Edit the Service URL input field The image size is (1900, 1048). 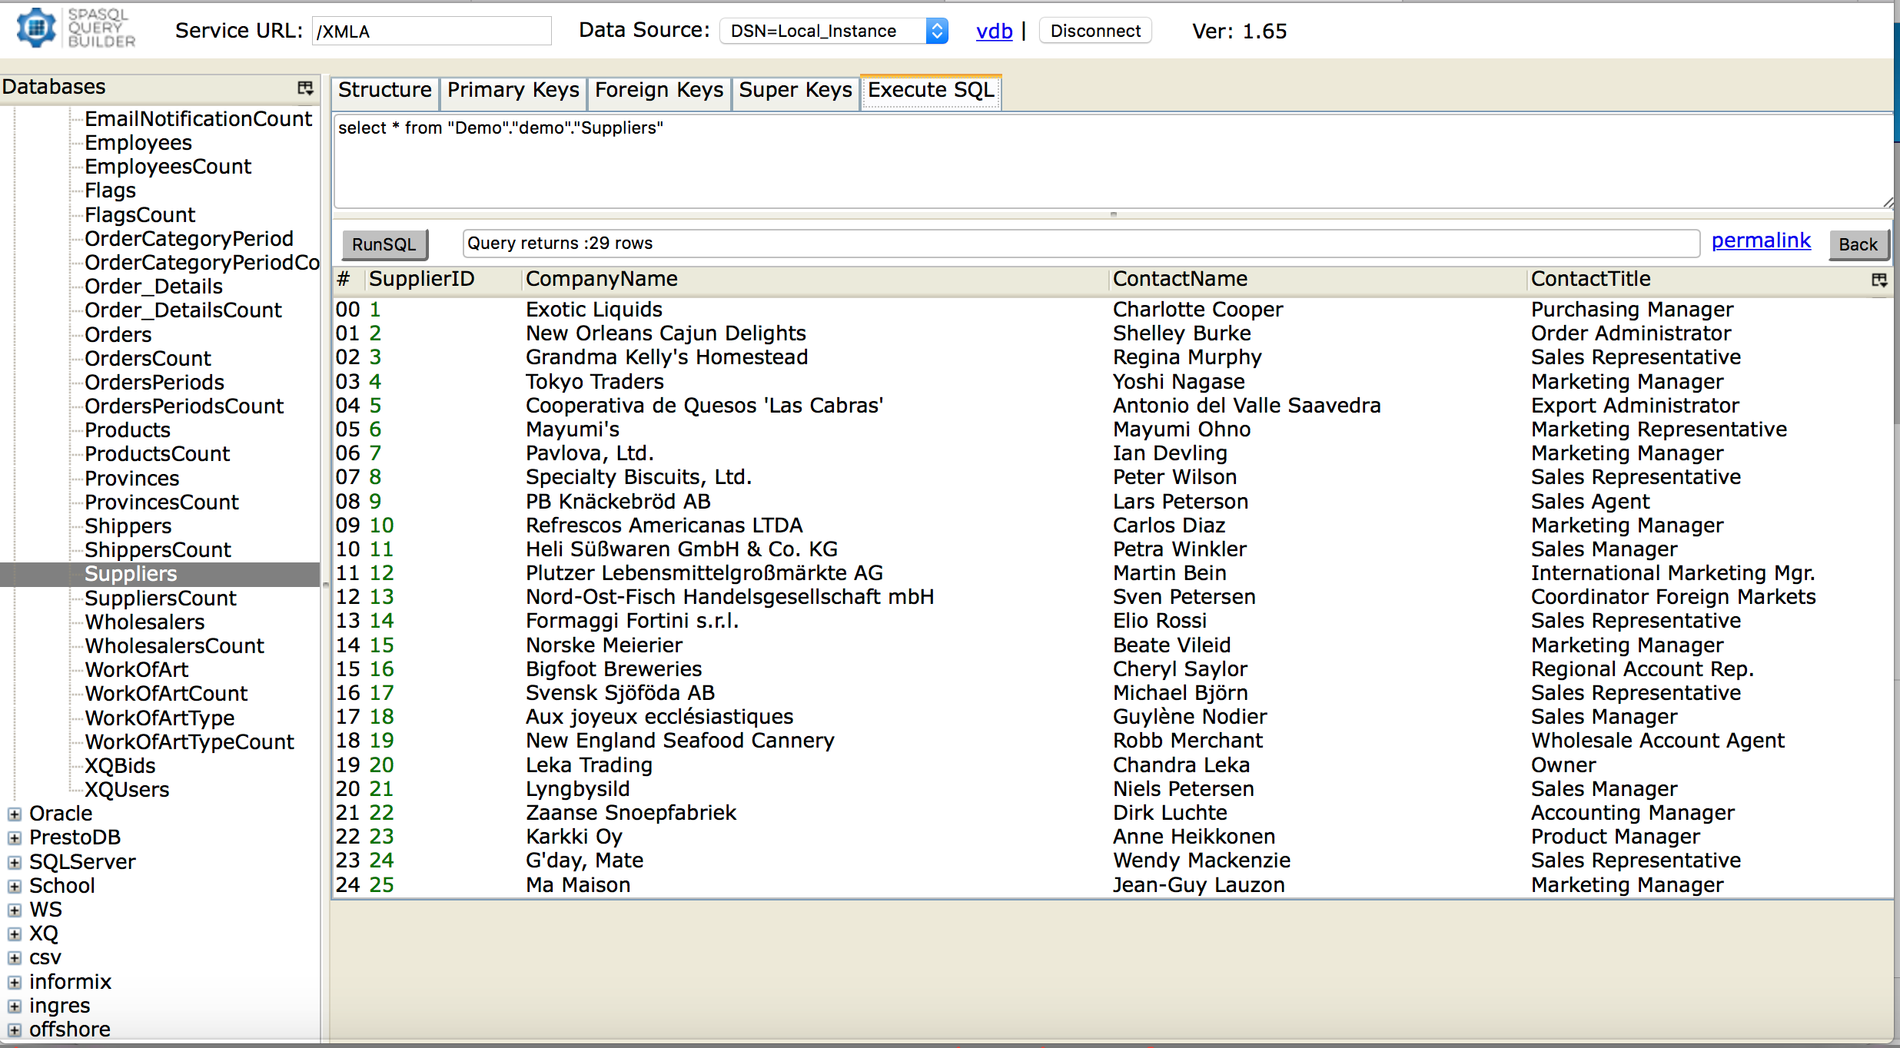pyautogui.click(x=431, y=31)
